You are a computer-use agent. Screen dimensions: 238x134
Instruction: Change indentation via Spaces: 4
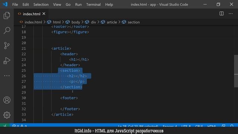tap(170, 126)
